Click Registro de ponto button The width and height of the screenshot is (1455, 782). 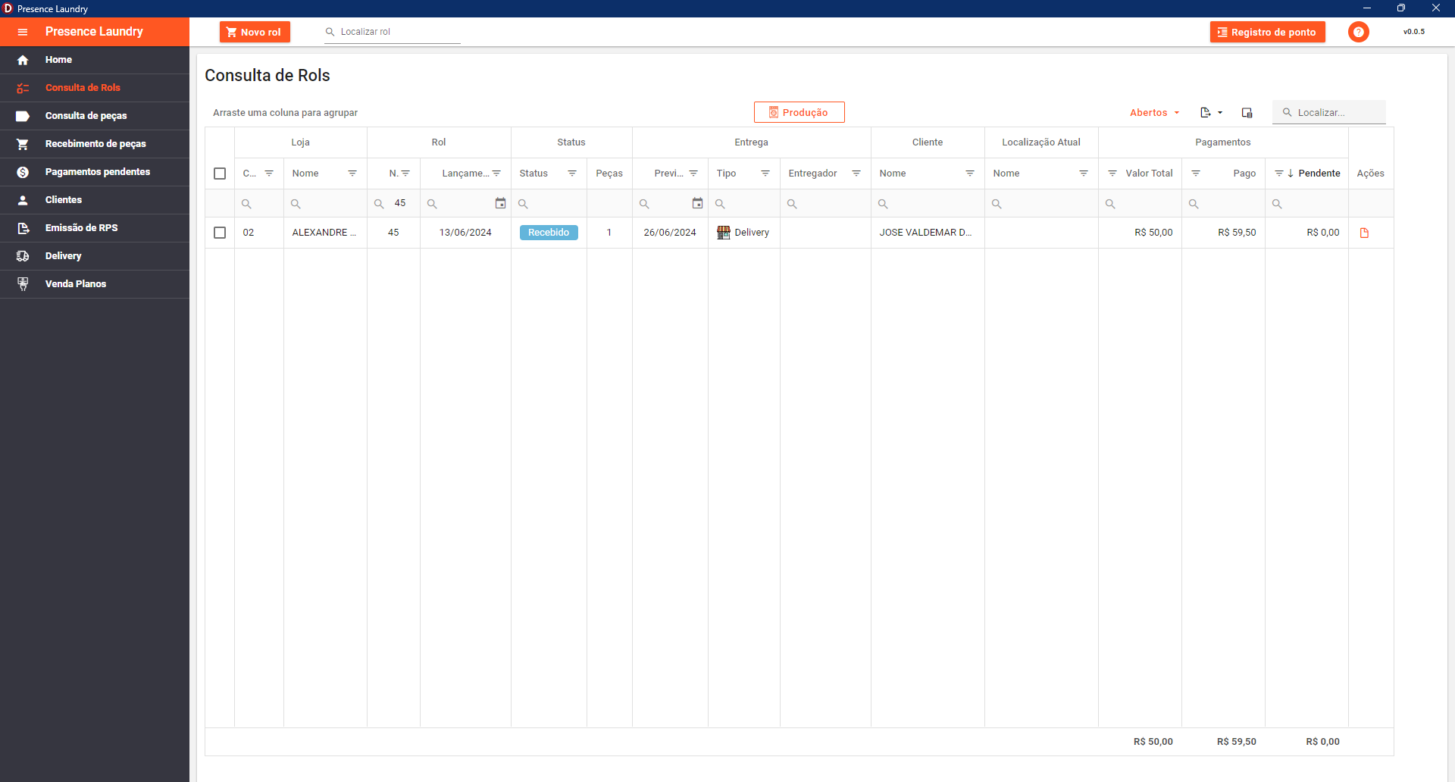pos(1267,32)
